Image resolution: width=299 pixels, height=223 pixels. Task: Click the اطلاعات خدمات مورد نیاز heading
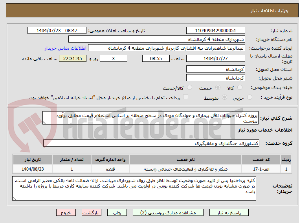tap(265, 130)
